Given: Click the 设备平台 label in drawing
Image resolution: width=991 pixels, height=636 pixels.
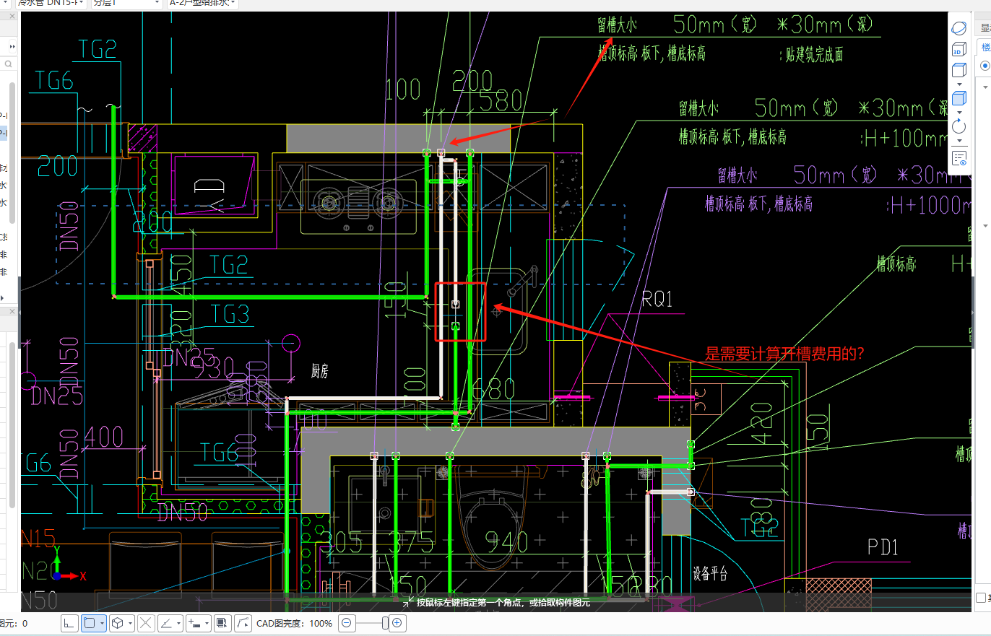Looking at the screenshot, I should click(709, 574).
